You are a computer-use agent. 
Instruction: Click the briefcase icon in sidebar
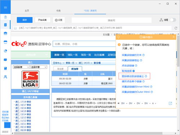pos(5,33)
